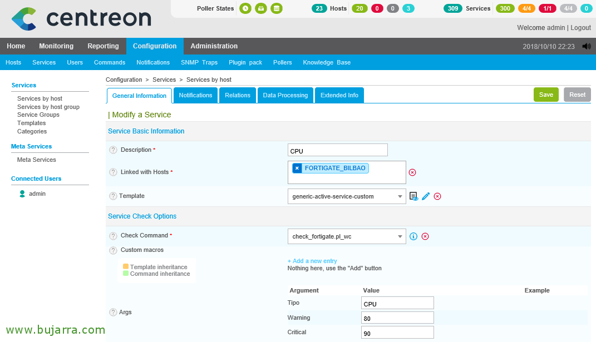Screen dimensions: 596x342
Task: Open the Administration menu
Action: 214,46
